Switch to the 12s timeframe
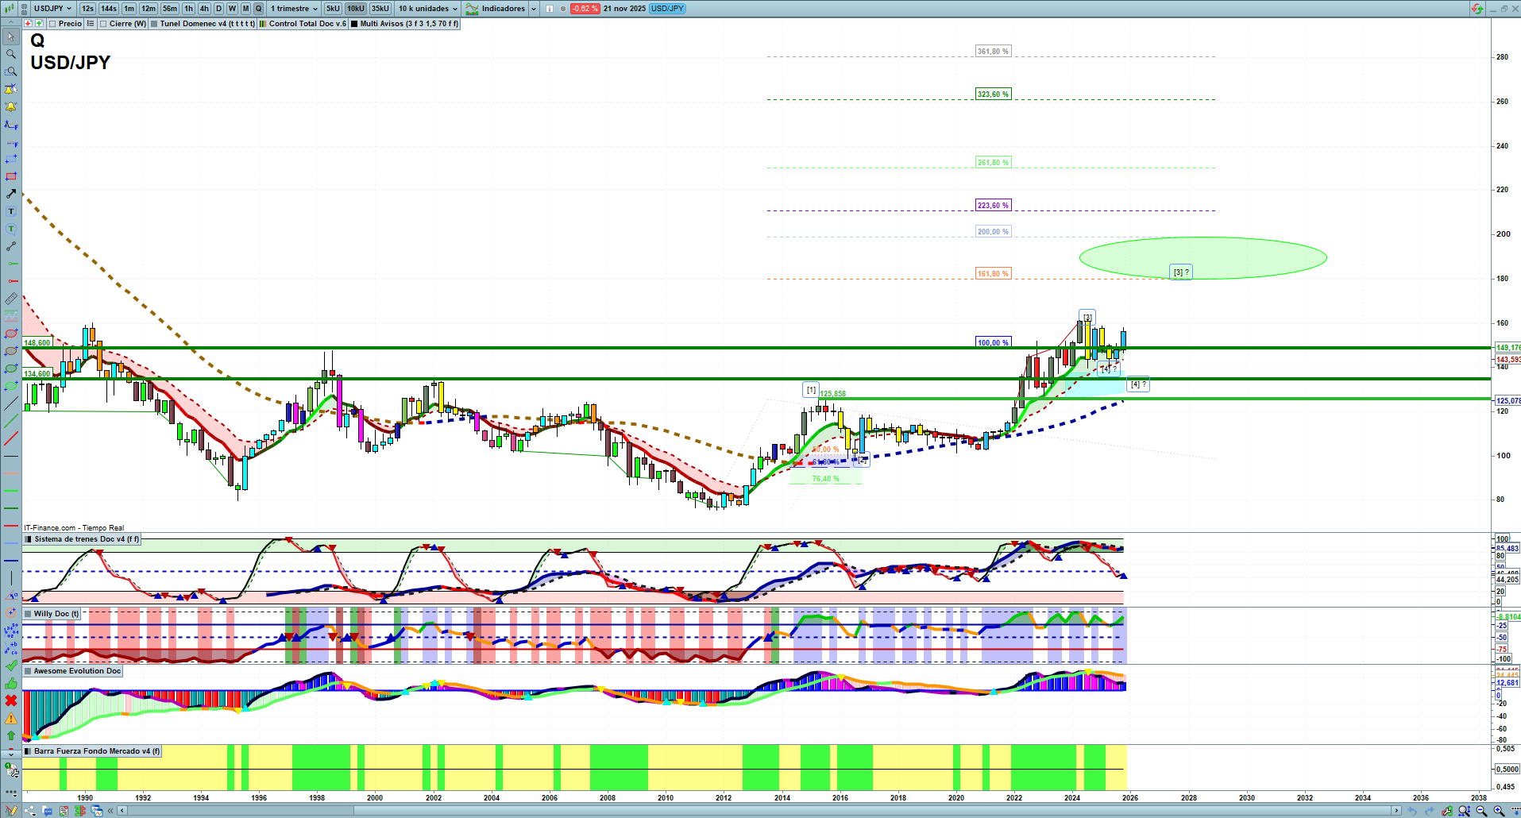 pos(87,9)
